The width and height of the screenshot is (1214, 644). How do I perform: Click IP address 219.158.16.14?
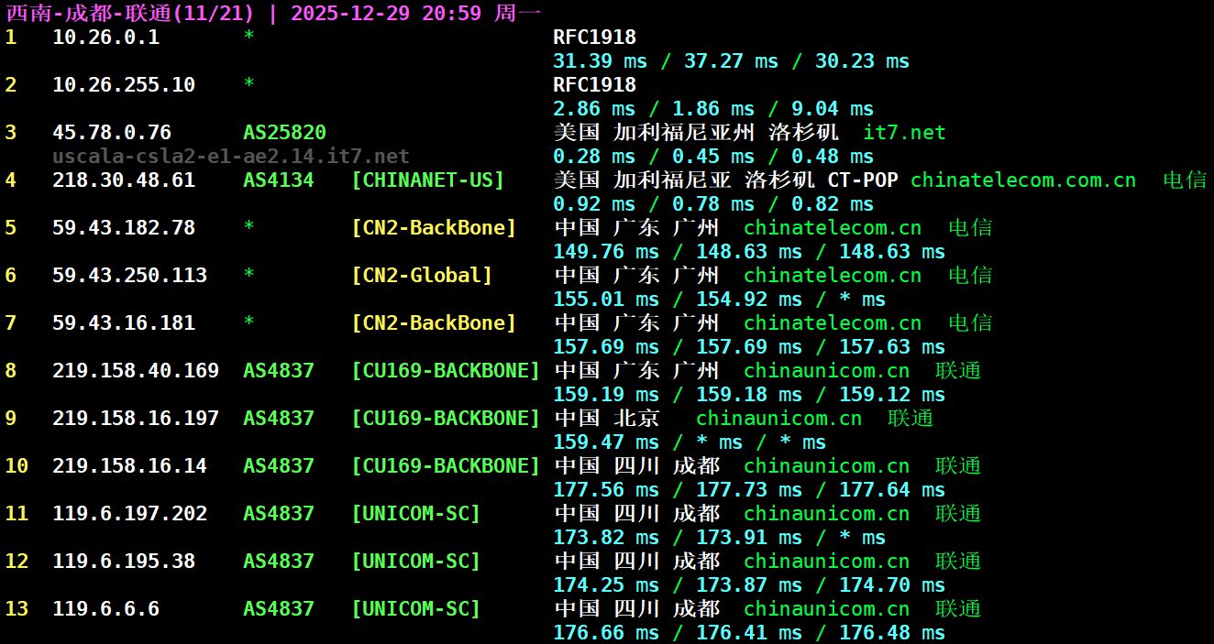[129, 466]
